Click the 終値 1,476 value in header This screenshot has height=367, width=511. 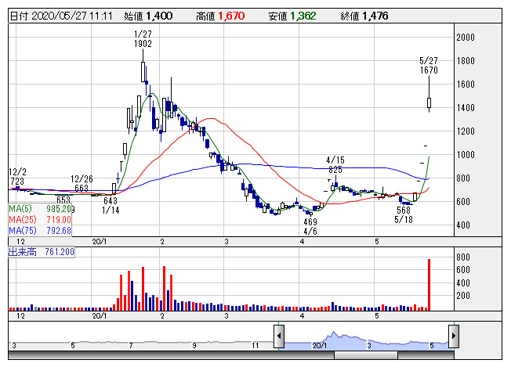[374, 16]
